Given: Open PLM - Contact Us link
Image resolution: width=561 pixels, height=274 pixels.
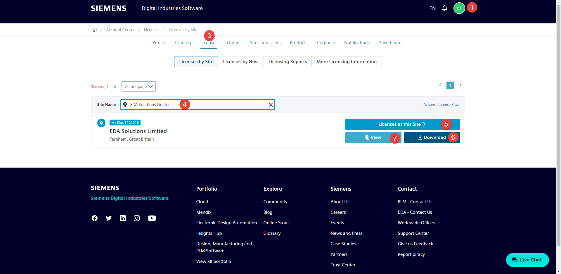Looking at the screenshot, I should [415, 202].
